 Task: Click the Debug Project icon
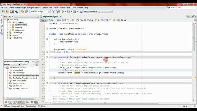pos(69,12)
